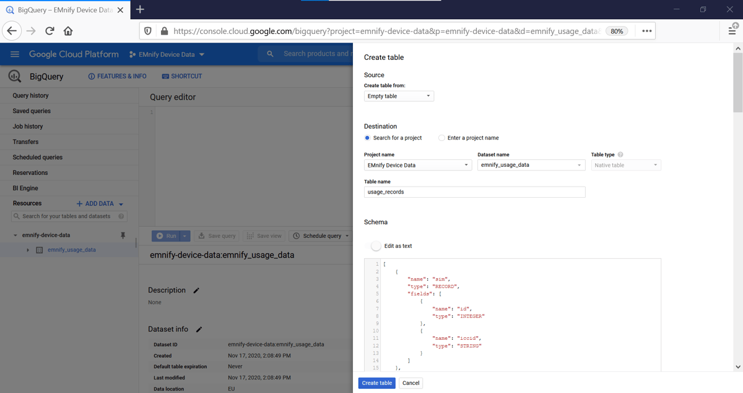Open a new browser tab with plus
The height and width of the screenshot is (393, 743).
[140, 9]
